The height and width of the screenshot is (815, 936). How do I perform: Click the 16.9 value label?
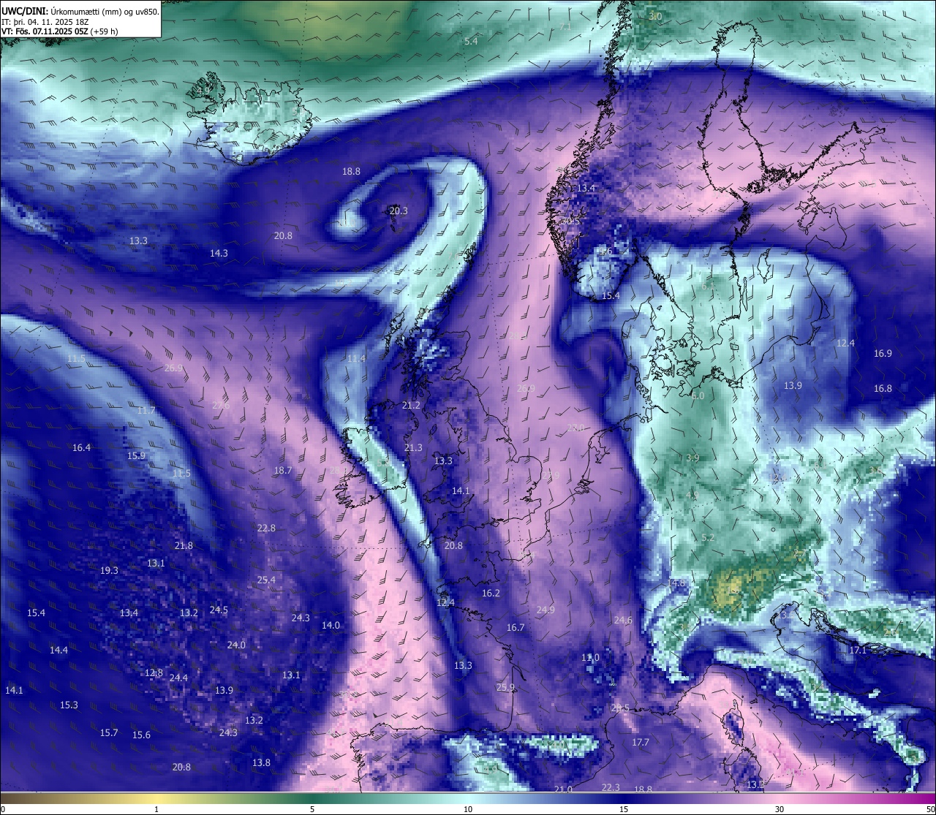pyautogui.click(x=883, y=353)
